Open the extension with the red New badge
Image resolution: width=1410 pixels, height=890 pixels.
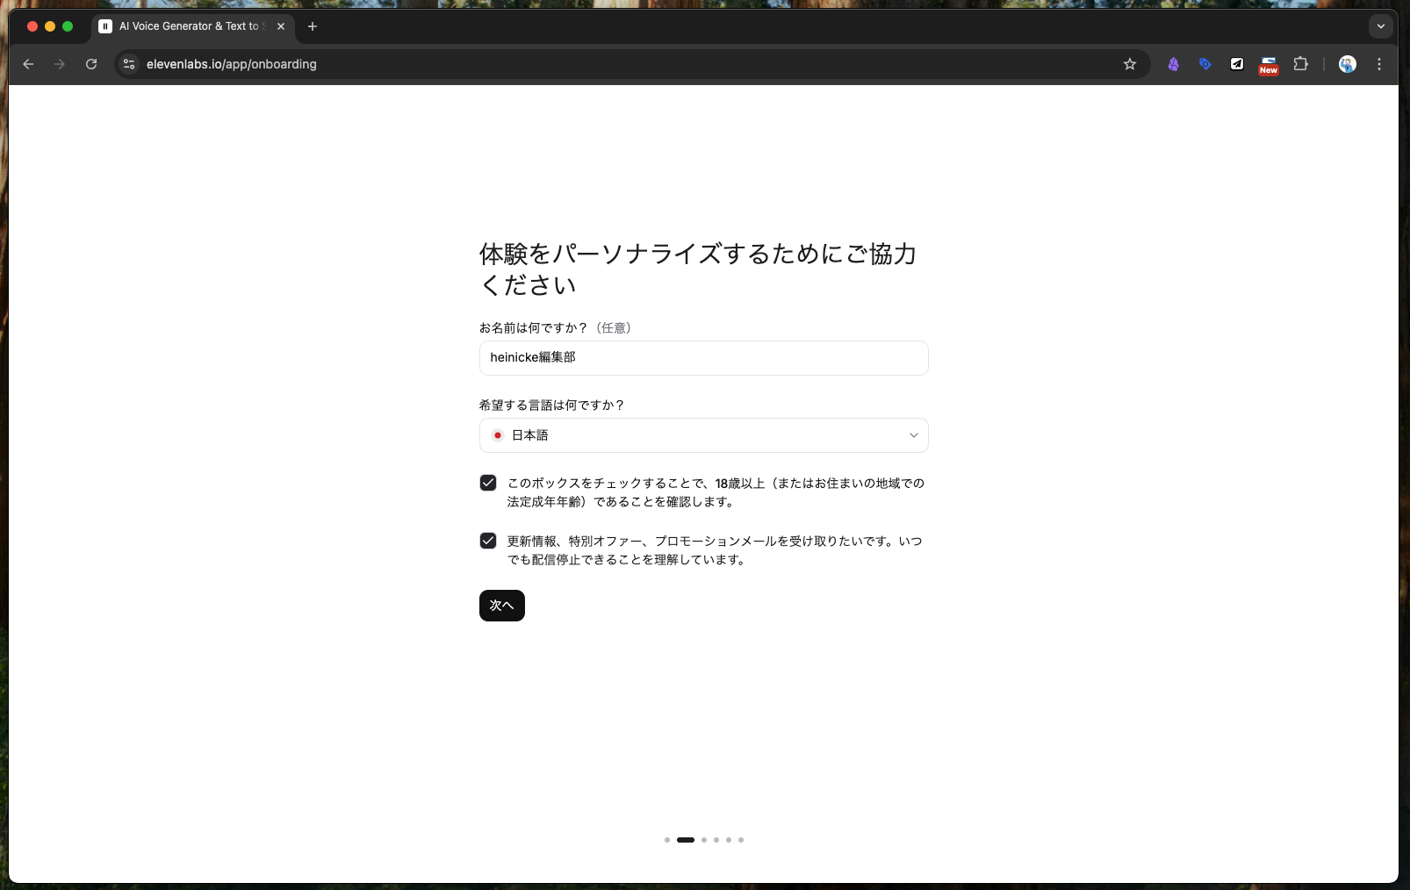click(x=1268, y=64)
